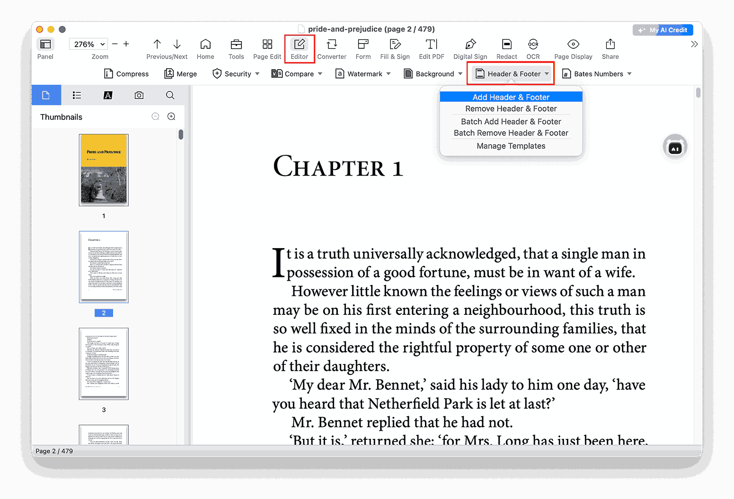
Task: Select the Tools briefcase icon
Action: click(236, 44)
